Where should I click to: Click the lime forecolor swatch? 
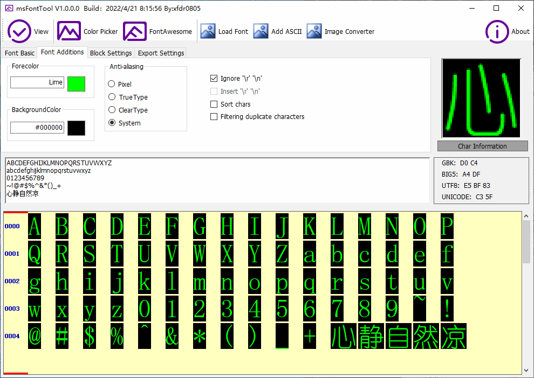(x=76, y=84)
